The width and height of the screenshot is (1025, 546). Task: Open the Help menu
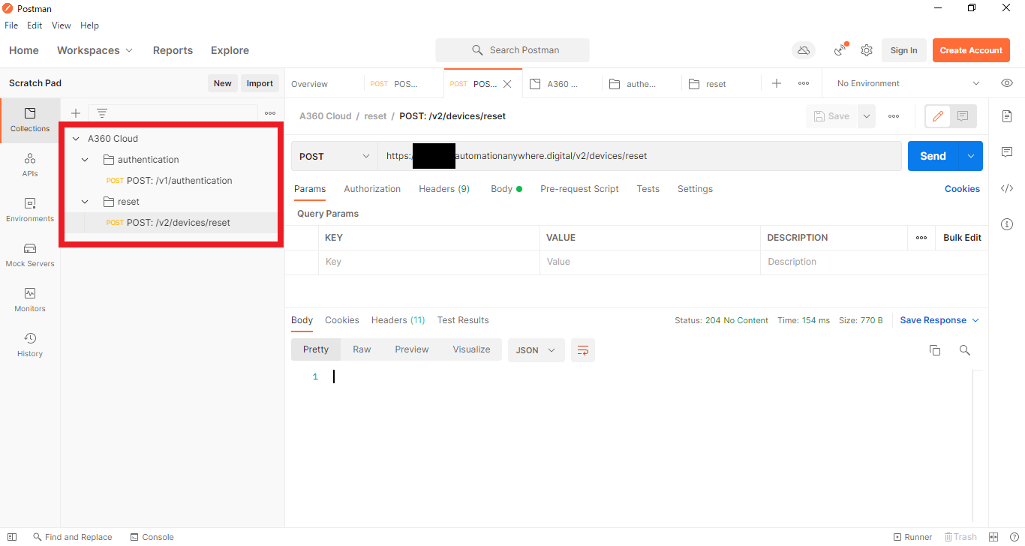(89, 25)
